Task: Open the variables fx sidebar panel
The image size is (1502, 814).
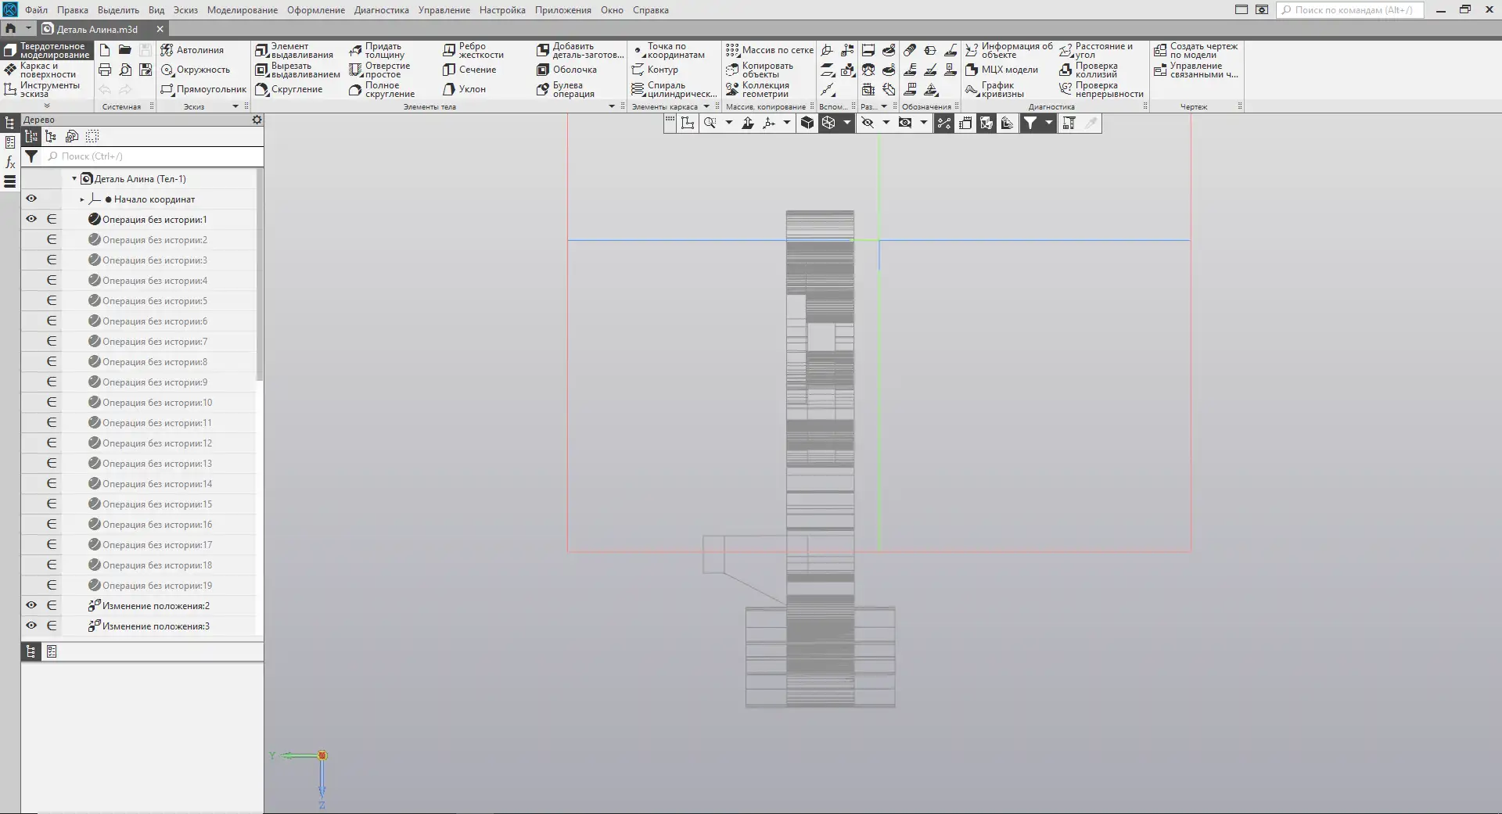Action: pyautogui.click(x=10, y=162)
